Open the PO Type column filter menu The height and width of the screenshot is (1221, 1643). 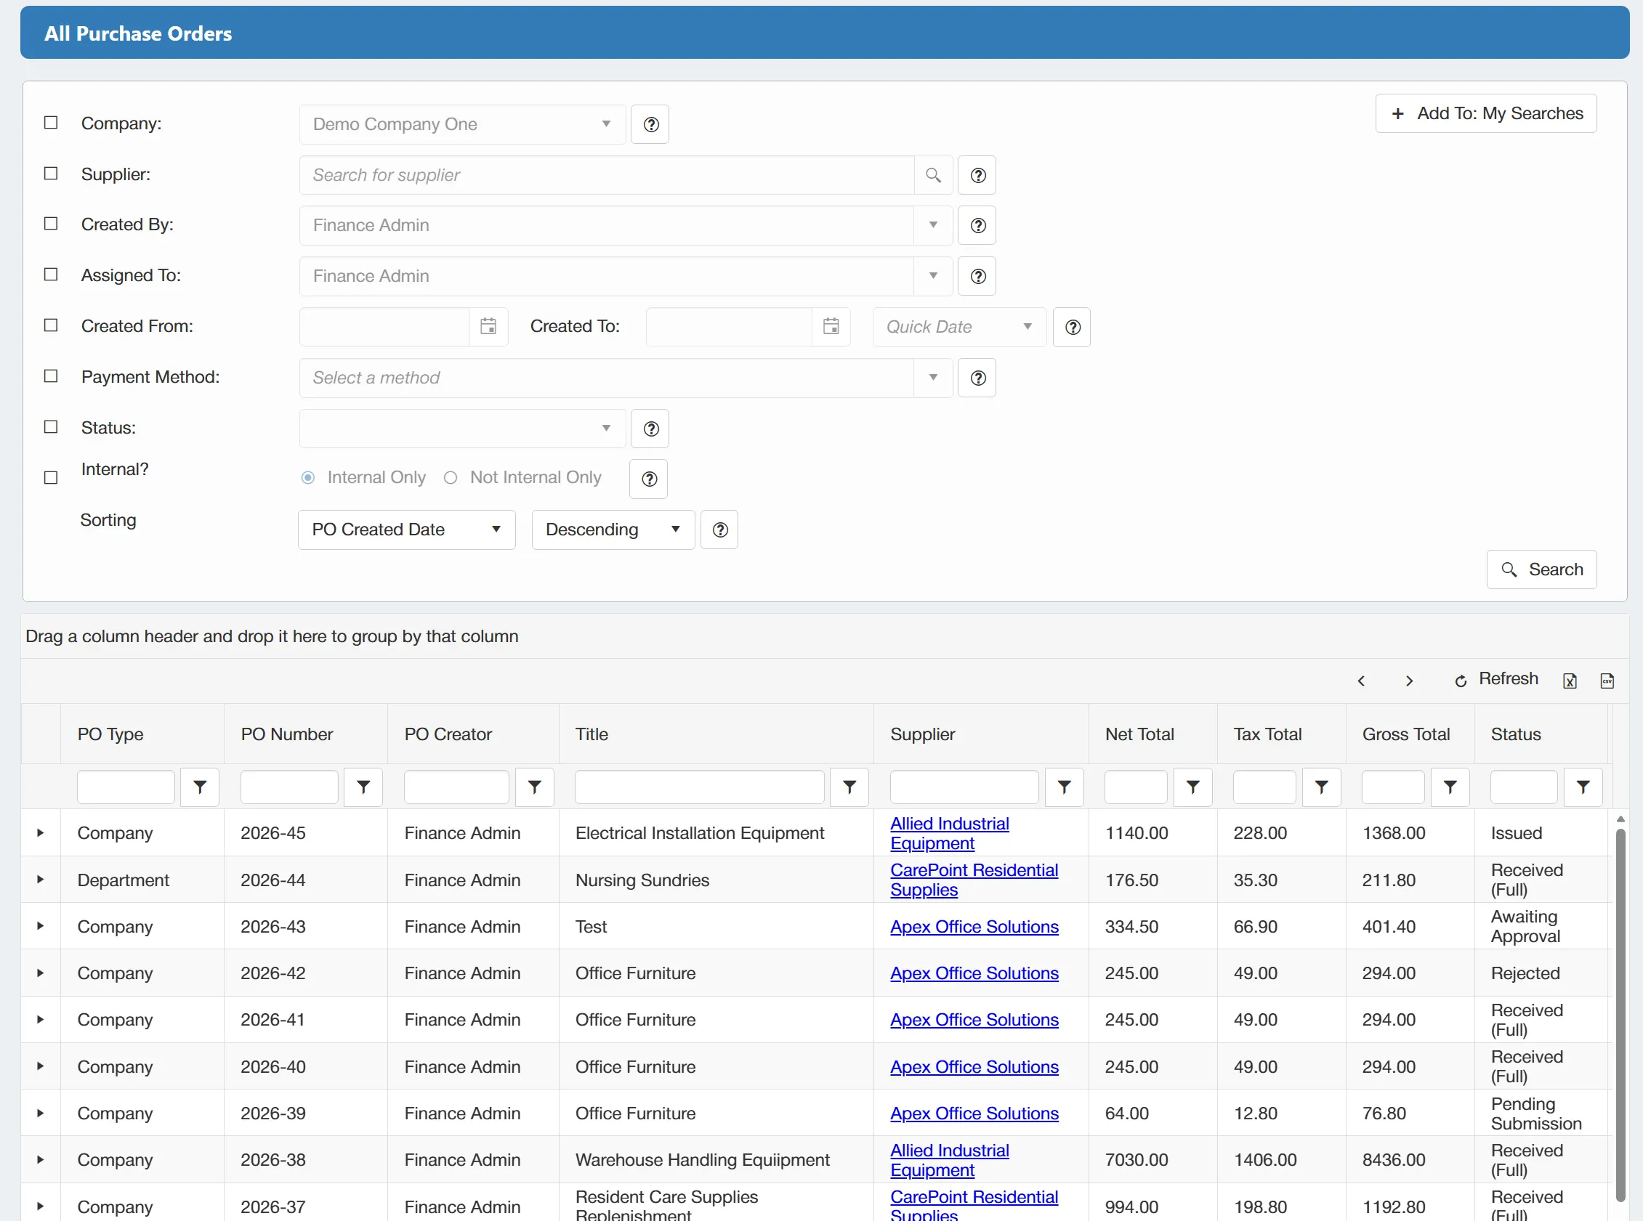tap(200, 787)
